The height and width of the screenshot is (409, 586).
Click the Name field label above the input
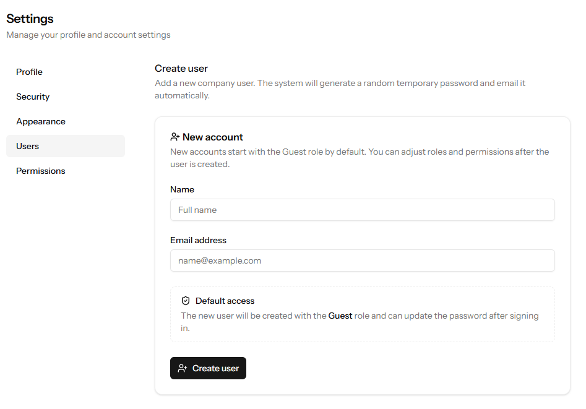point(182,189)
